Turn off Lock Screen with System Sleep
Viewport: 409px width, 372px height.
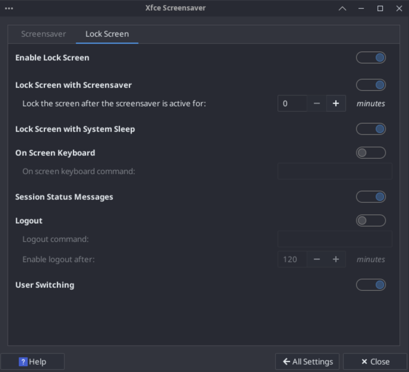[371, 129]
